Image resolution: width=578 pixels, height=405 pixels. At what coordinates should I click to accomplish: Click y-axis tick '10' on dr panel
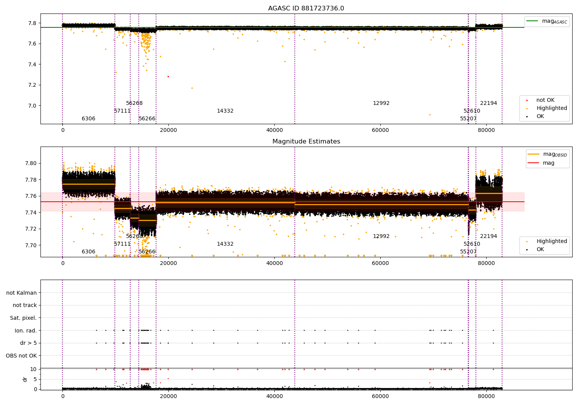(34, 370)
